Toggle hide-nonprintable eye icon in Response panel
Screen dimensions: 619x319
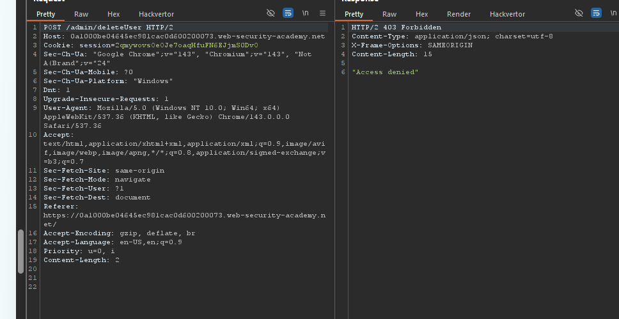click(x=579, y=13)
